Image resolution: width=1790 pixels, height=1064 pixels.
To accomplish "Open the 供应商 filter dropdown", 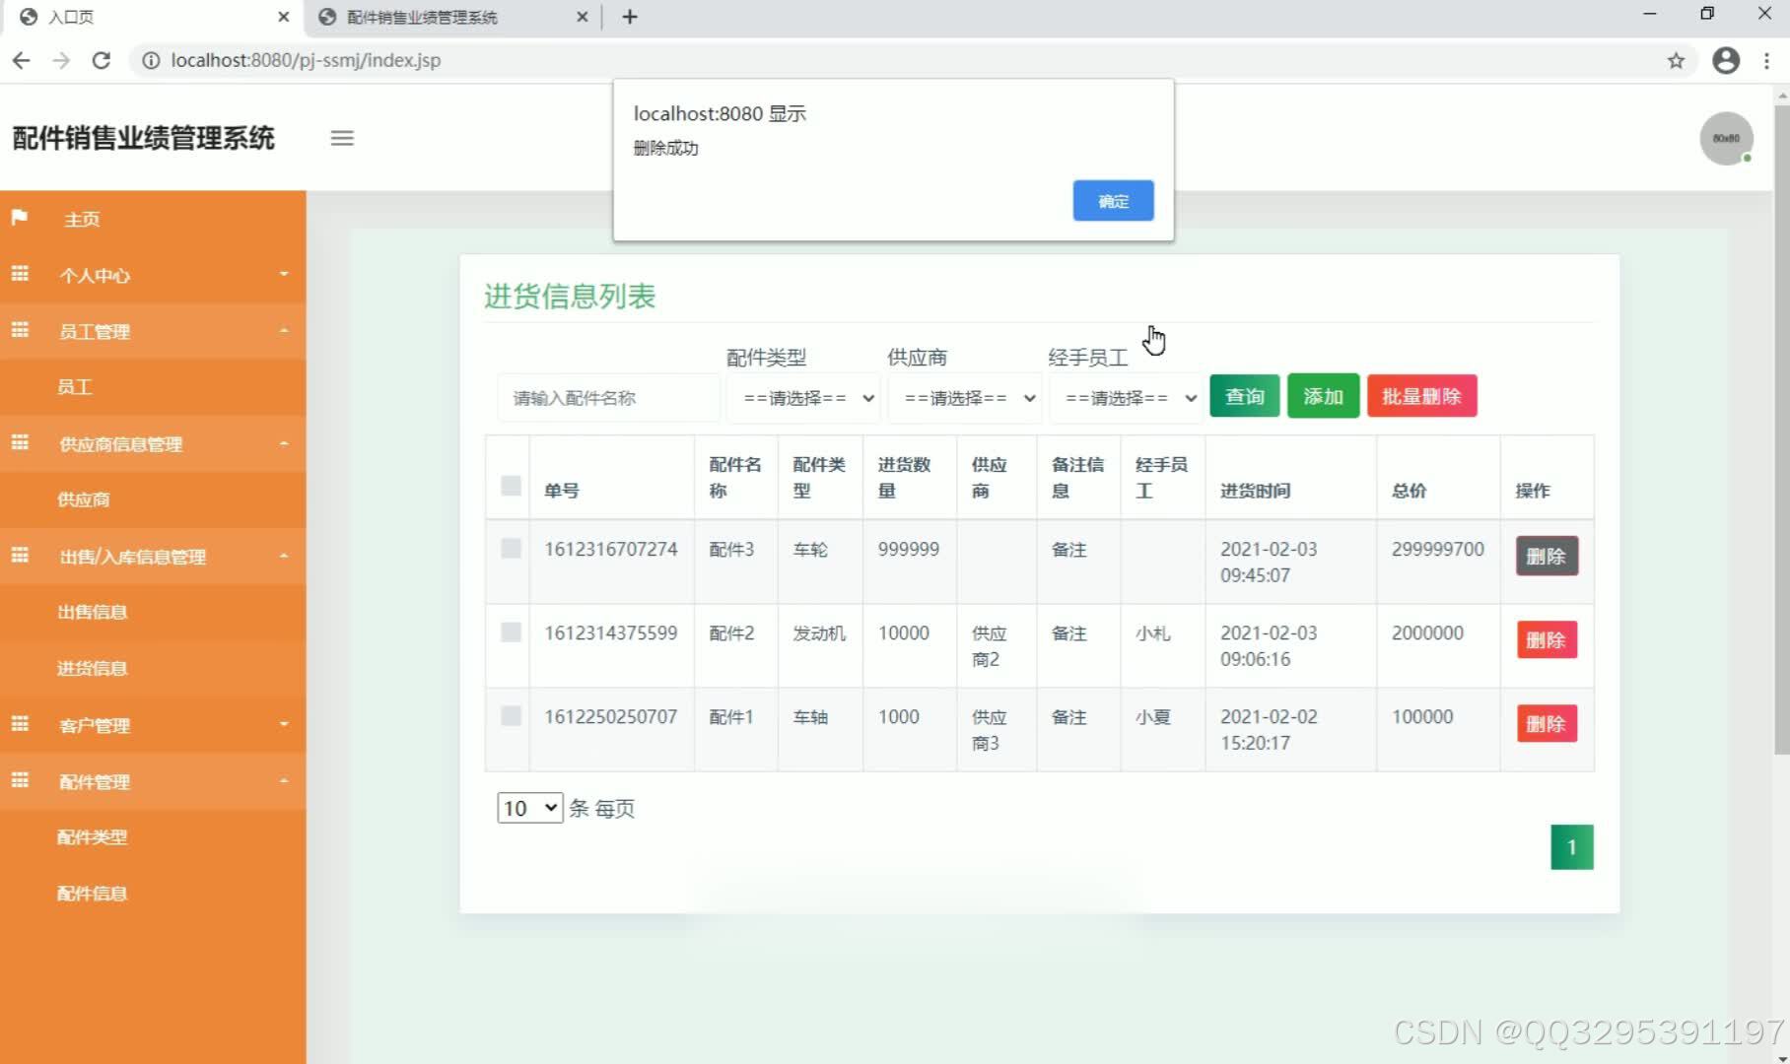I will tap(964, 398).
